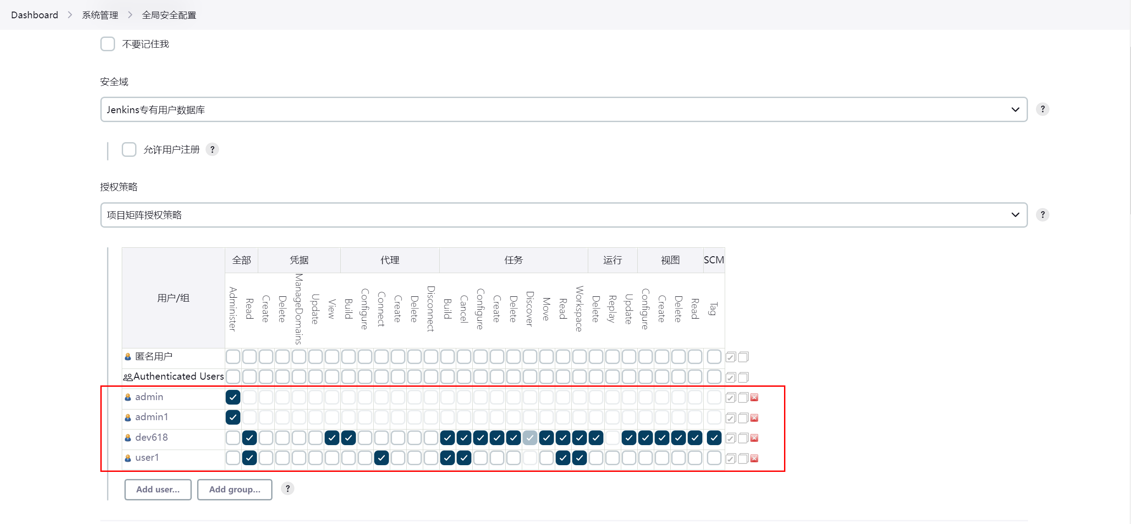Expand the 项目矩阵授权策略 dropdown
The height and width of the screenshot is (524, 1131).
pos(564,215)
